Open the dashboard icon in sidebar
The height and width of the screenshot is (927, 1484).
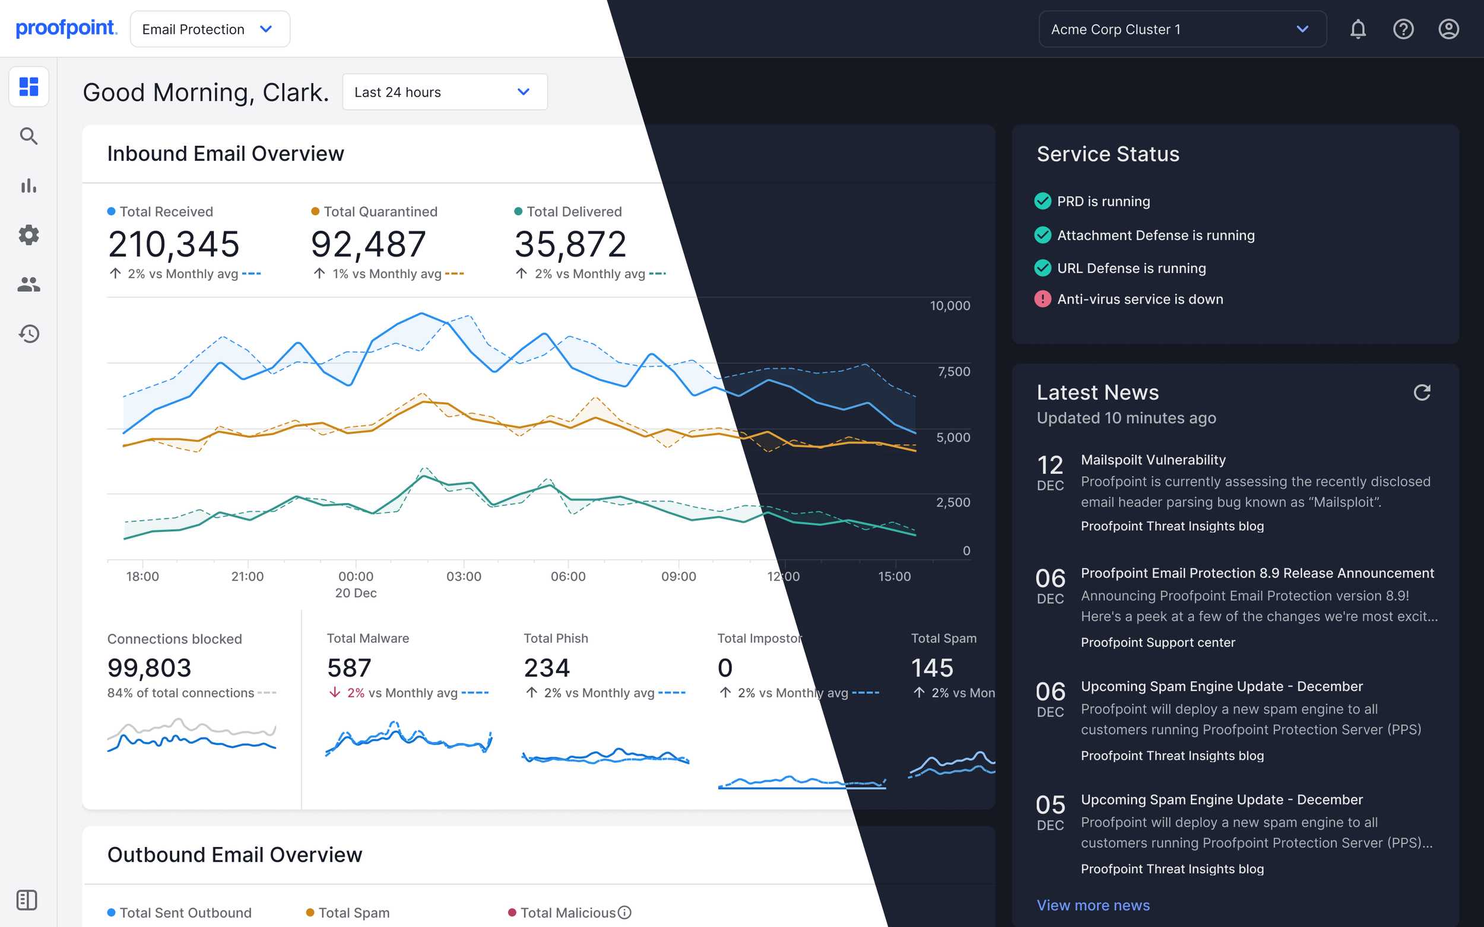(x=29, y=87)
